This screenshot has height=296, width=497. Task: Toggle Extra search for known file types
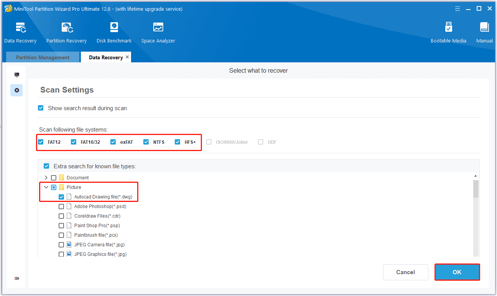(x=46, y=166)
